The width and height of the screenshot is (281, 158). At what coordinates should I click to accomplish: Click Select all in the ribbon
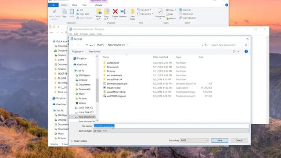click(x=185, y=10)
